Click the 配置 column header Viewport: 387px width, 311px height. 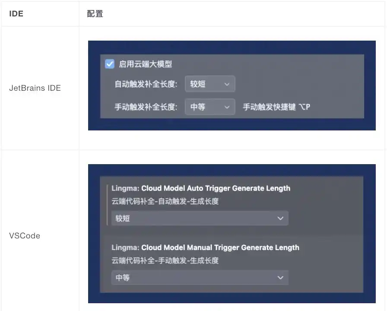click(x=95, y=13)
